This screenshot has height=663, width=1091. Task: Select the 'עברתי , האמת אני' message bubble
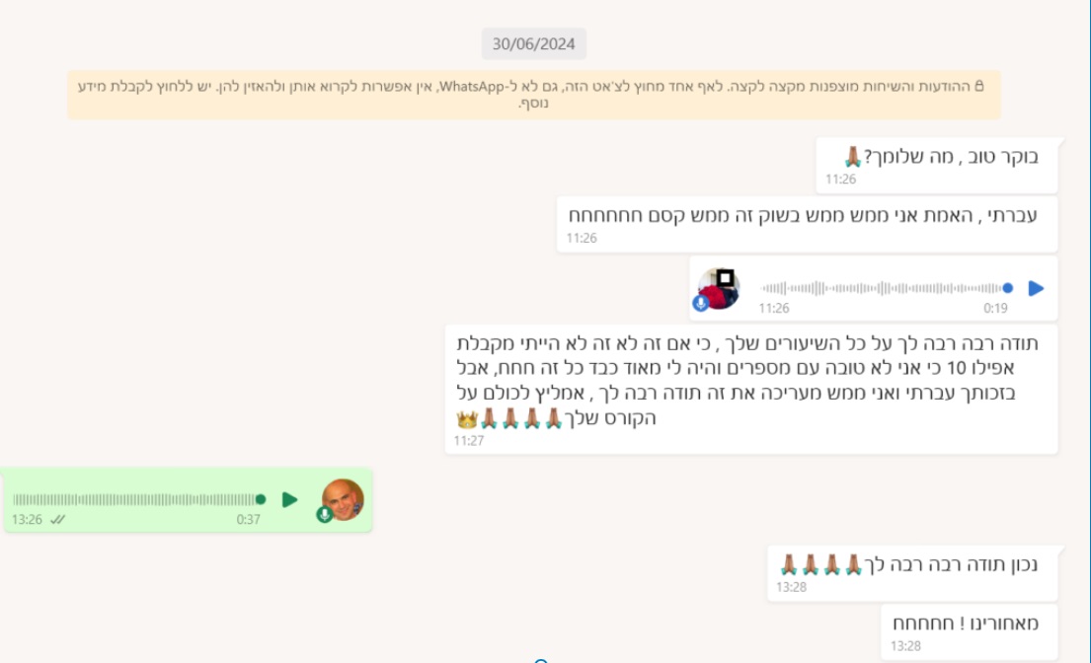(x=807, y=224)
